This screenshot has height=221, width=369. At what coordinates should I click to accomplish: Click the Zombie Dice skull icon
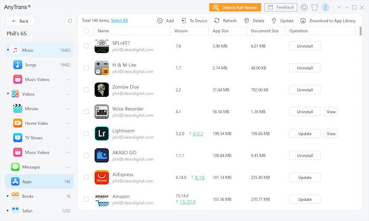click(102, 89)
